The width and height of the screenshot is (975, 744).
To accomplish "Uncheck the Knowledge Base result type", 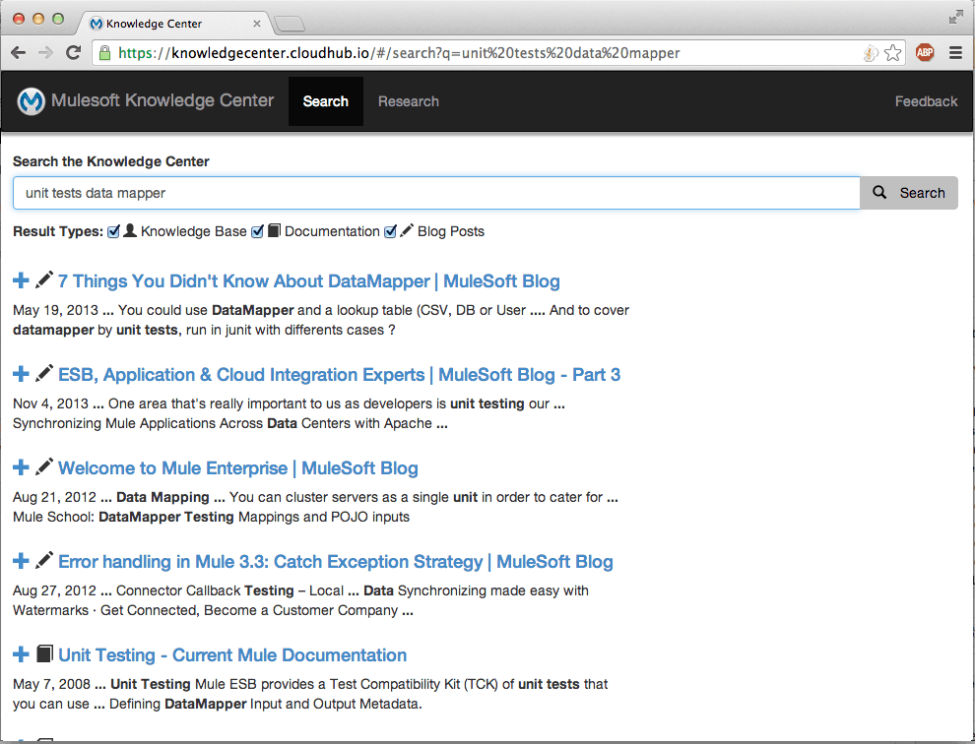I will [x=114, y=231].
